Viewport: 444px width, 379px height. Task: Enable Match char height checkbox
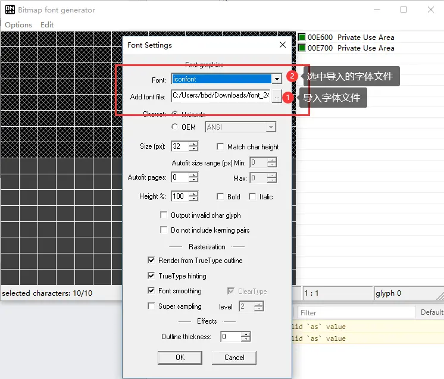point(220,146)
